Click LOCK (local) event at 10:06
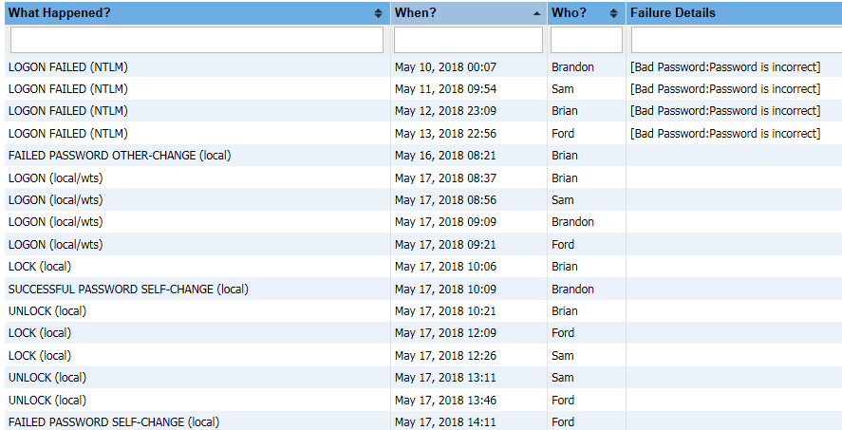The width and height of the screenshot is (842, 430). pos(40,267)
